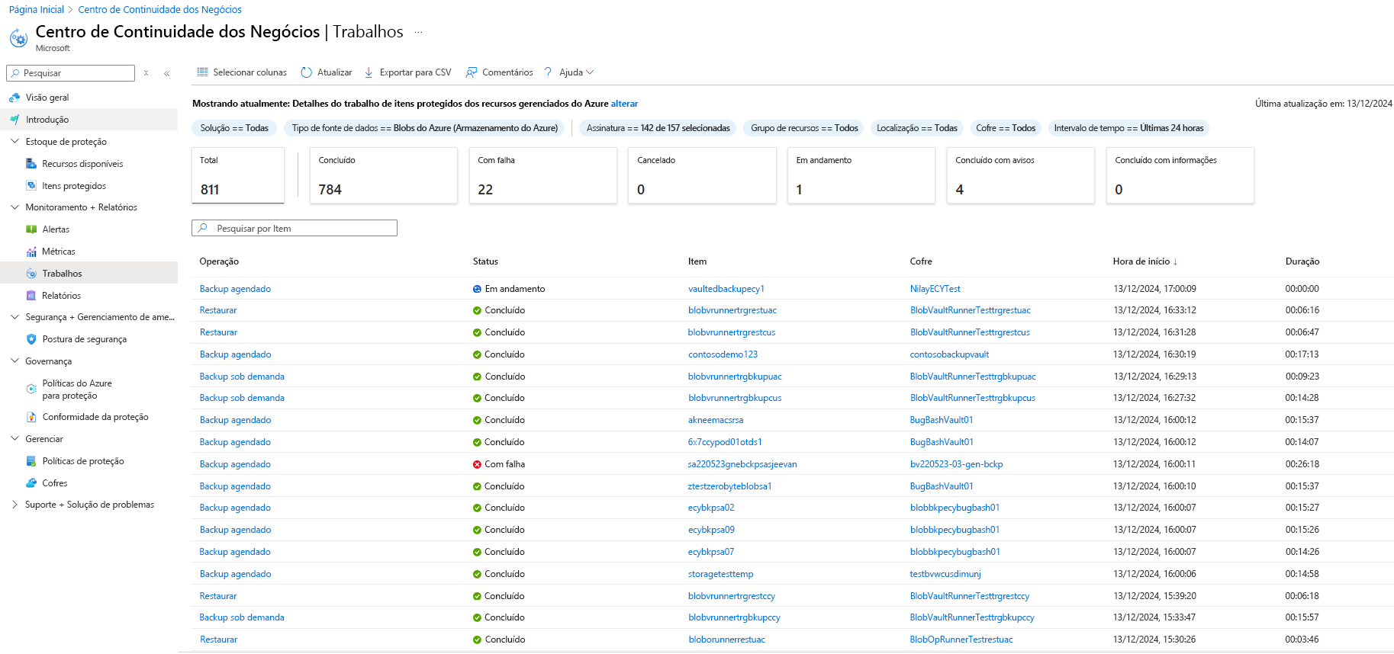Click the Relatórios sidebar icon
The image size is (1394, 654).
[x=31, y=296]
